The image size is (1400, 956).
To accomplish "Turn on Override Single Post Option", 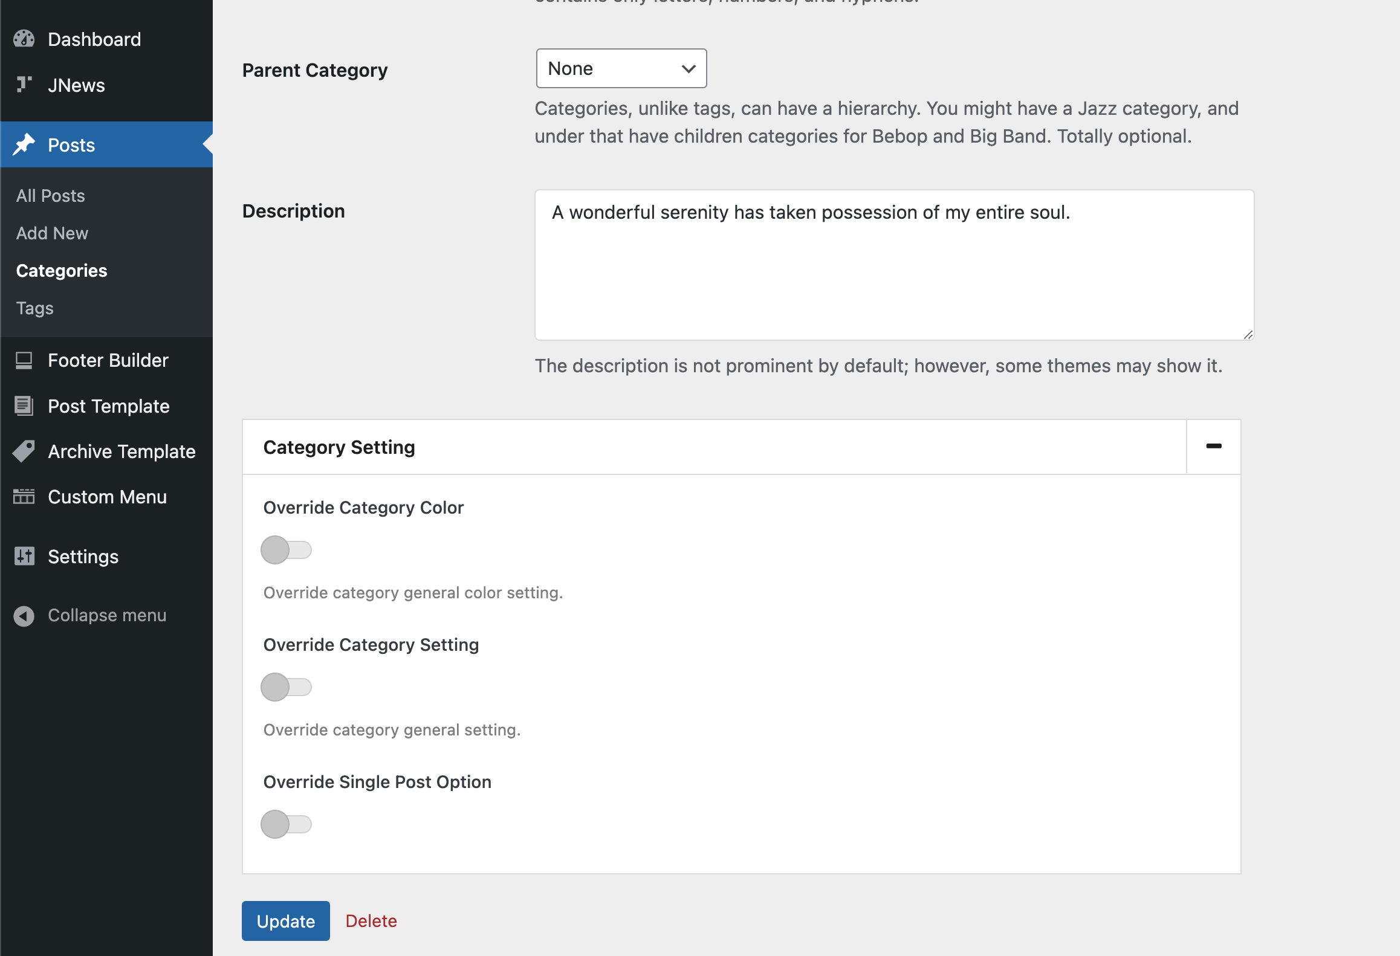I will [286, 824].
